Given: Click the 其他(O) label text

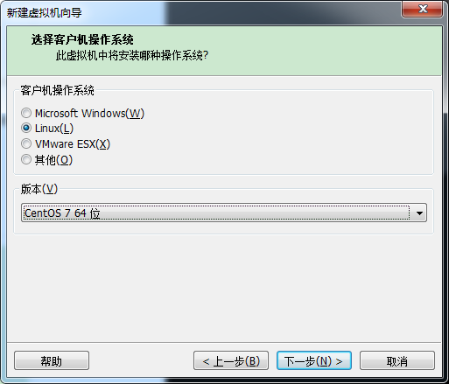Looking at the screenshot, I should pos(53,160).
